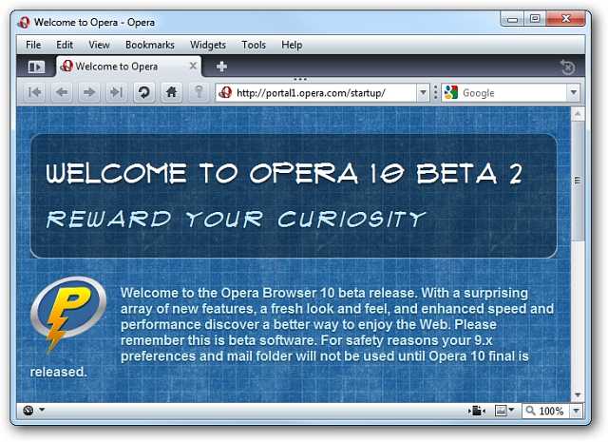Image resolution: width=608 pixels, height=442 pixels.
Task: Reload the current page
Action: (144, 92)
